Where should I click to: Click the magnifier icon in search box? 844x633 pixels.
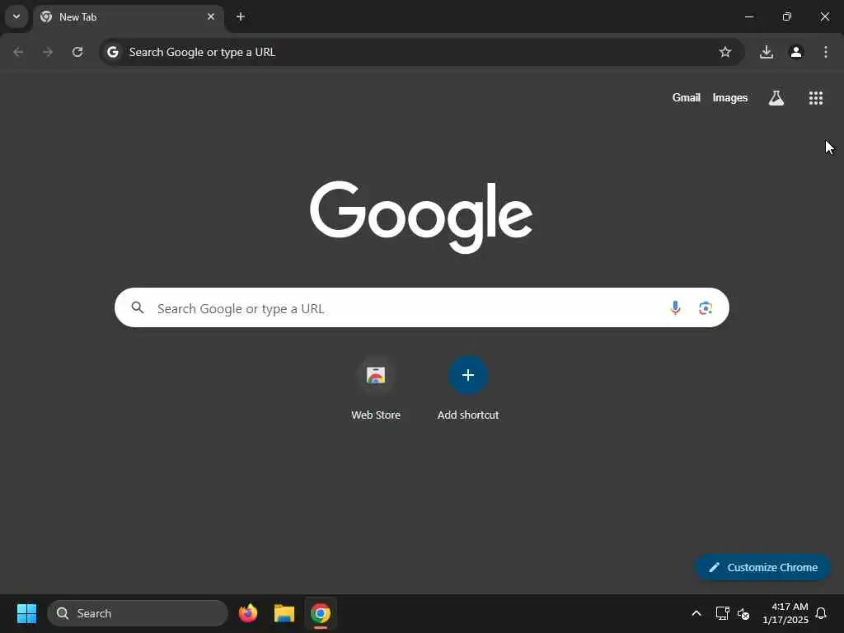tap(138, 307)
